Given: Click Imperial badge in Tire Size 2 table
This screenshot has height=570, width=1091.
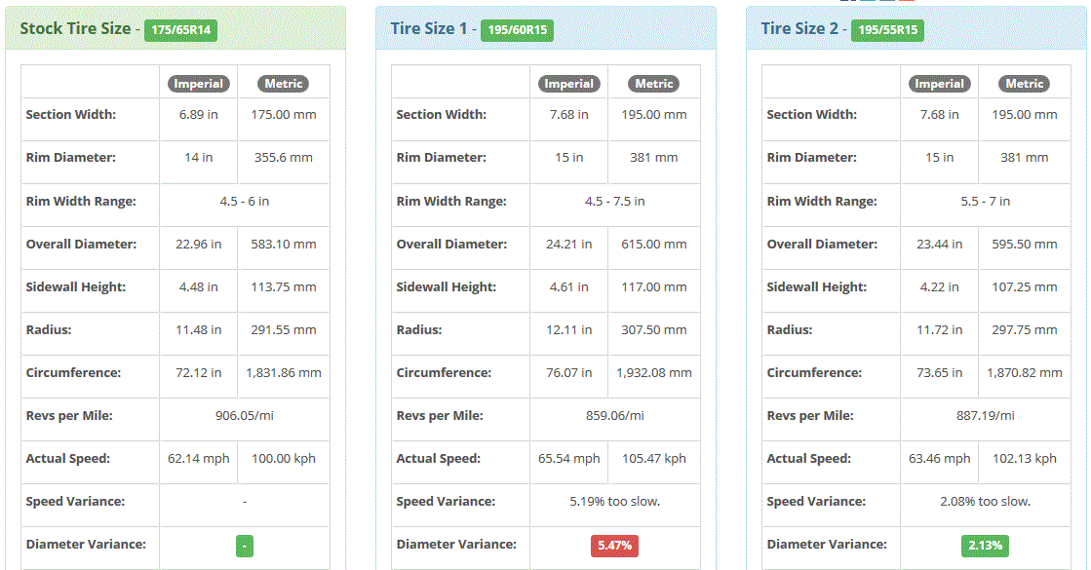Looking at the screenshot, I should 939,84.
